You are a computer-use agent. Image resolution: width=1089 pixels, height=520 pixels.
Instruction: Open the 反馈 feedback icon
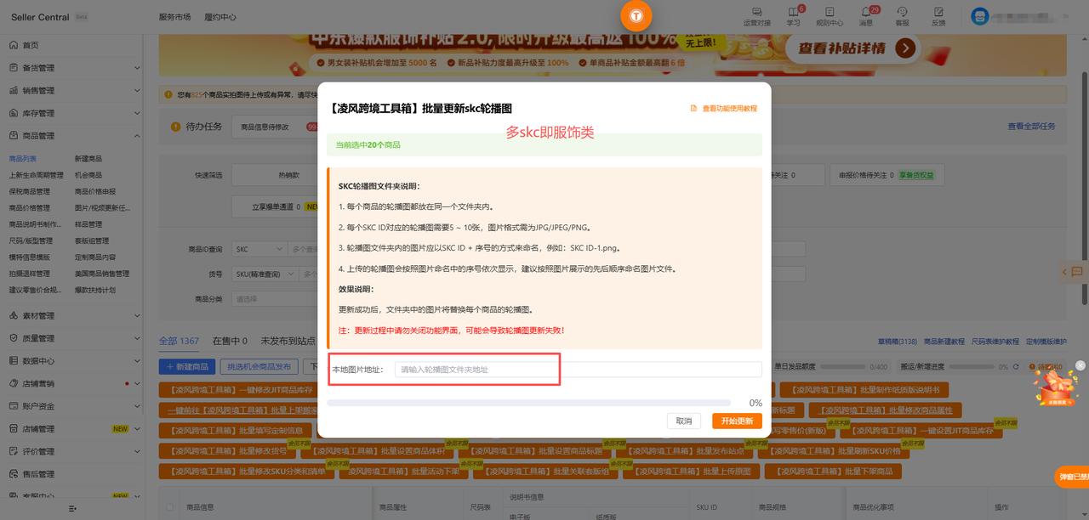tap(938, 12)
